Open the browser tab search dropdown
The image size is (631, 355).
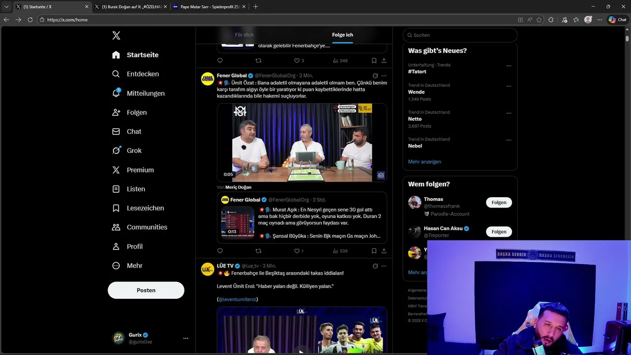coord(6,7)
